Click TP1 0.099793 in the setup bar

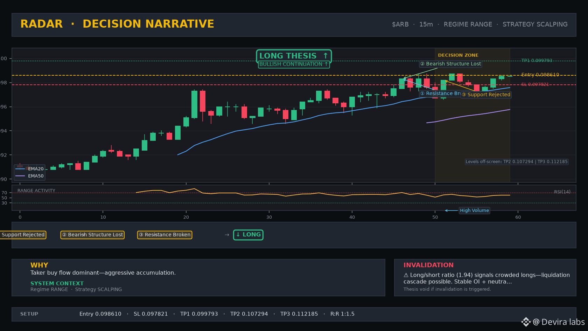click(x=199, y=314)
